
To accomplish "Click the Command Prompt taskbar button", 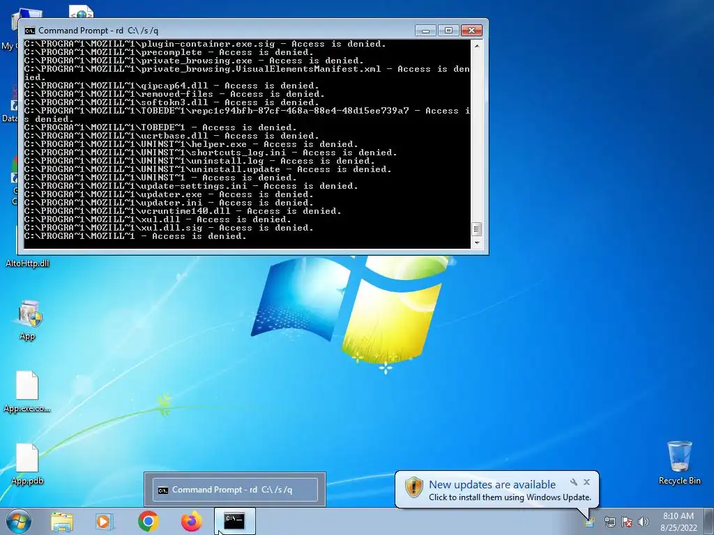I will click(x=234, y=521).
